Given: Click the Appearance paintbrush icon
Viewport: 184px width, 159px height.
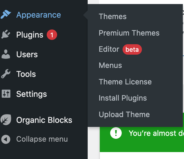Looking at the screenshot, I should point(6,14).
